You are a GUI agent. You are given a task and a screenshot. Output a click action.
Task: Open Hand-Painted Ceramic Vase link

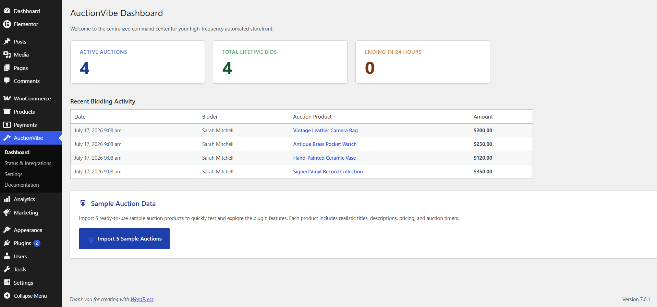point(325,158)
